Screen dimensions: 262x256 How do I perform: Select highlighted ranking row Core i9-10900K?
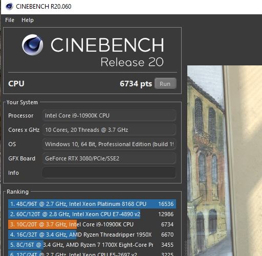[x=92, y=224]
